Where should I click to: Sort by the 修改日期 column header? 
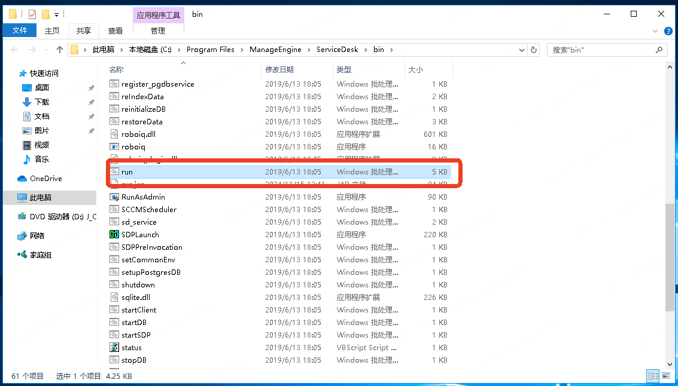[x=279, y=69]
